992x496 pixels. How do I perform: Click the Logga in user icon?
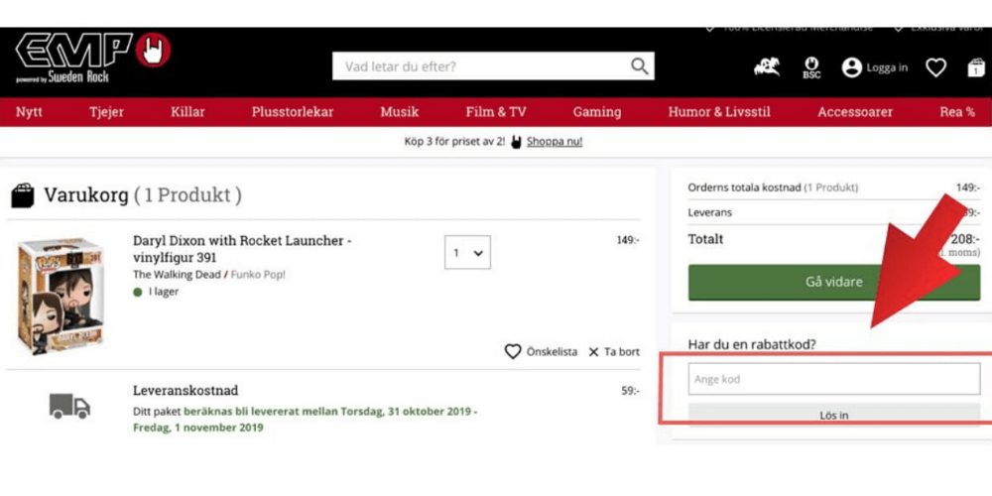851,67
